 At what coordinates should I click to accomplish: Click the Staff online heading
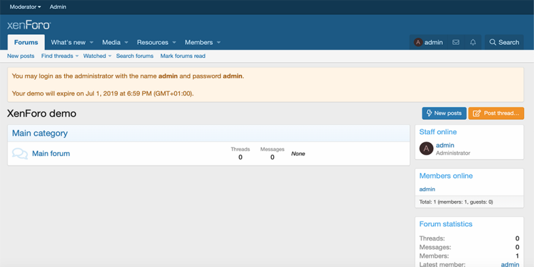tap(438, 131)
